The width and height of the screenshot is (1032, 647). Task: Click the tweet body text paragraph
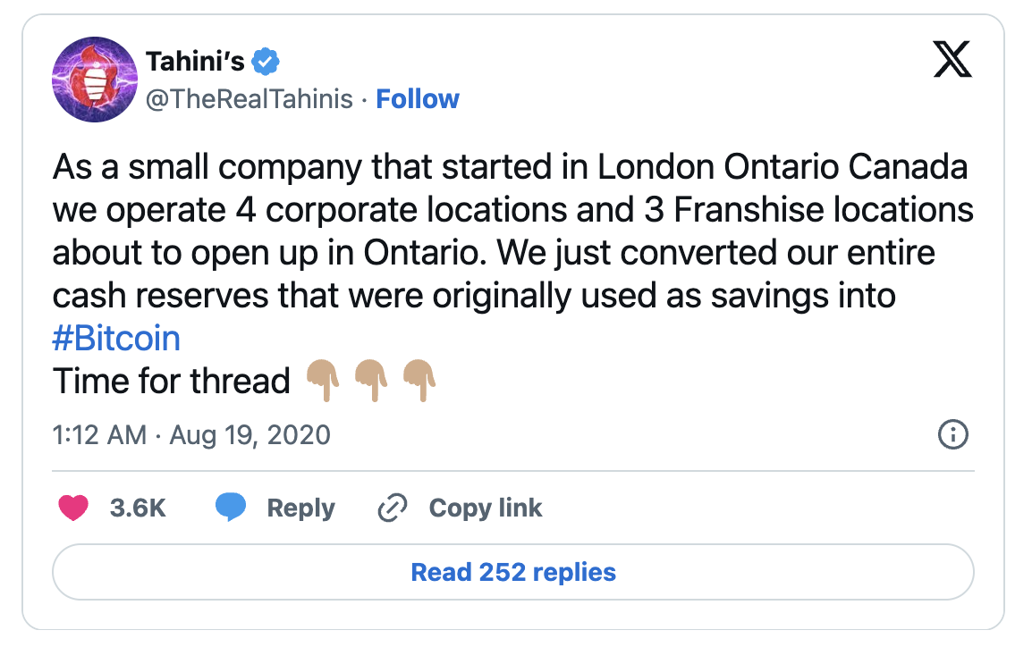click(510, 231)
